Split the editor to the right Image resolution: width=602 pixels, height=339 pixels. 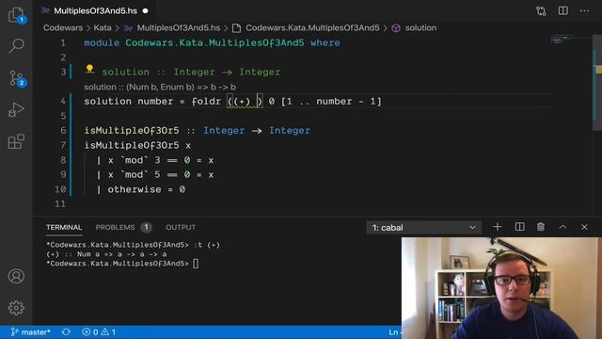click(562, 10)
